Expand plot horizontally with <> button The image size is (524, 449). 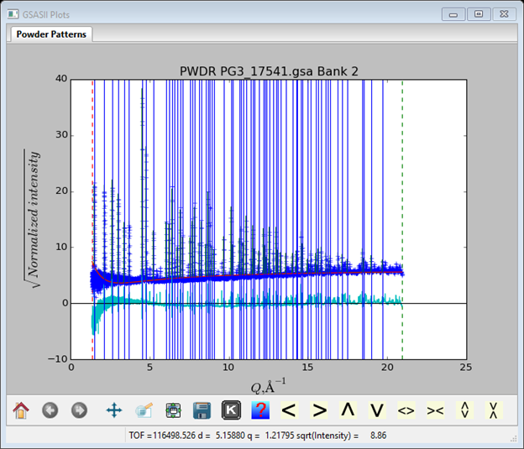point(406,410)
